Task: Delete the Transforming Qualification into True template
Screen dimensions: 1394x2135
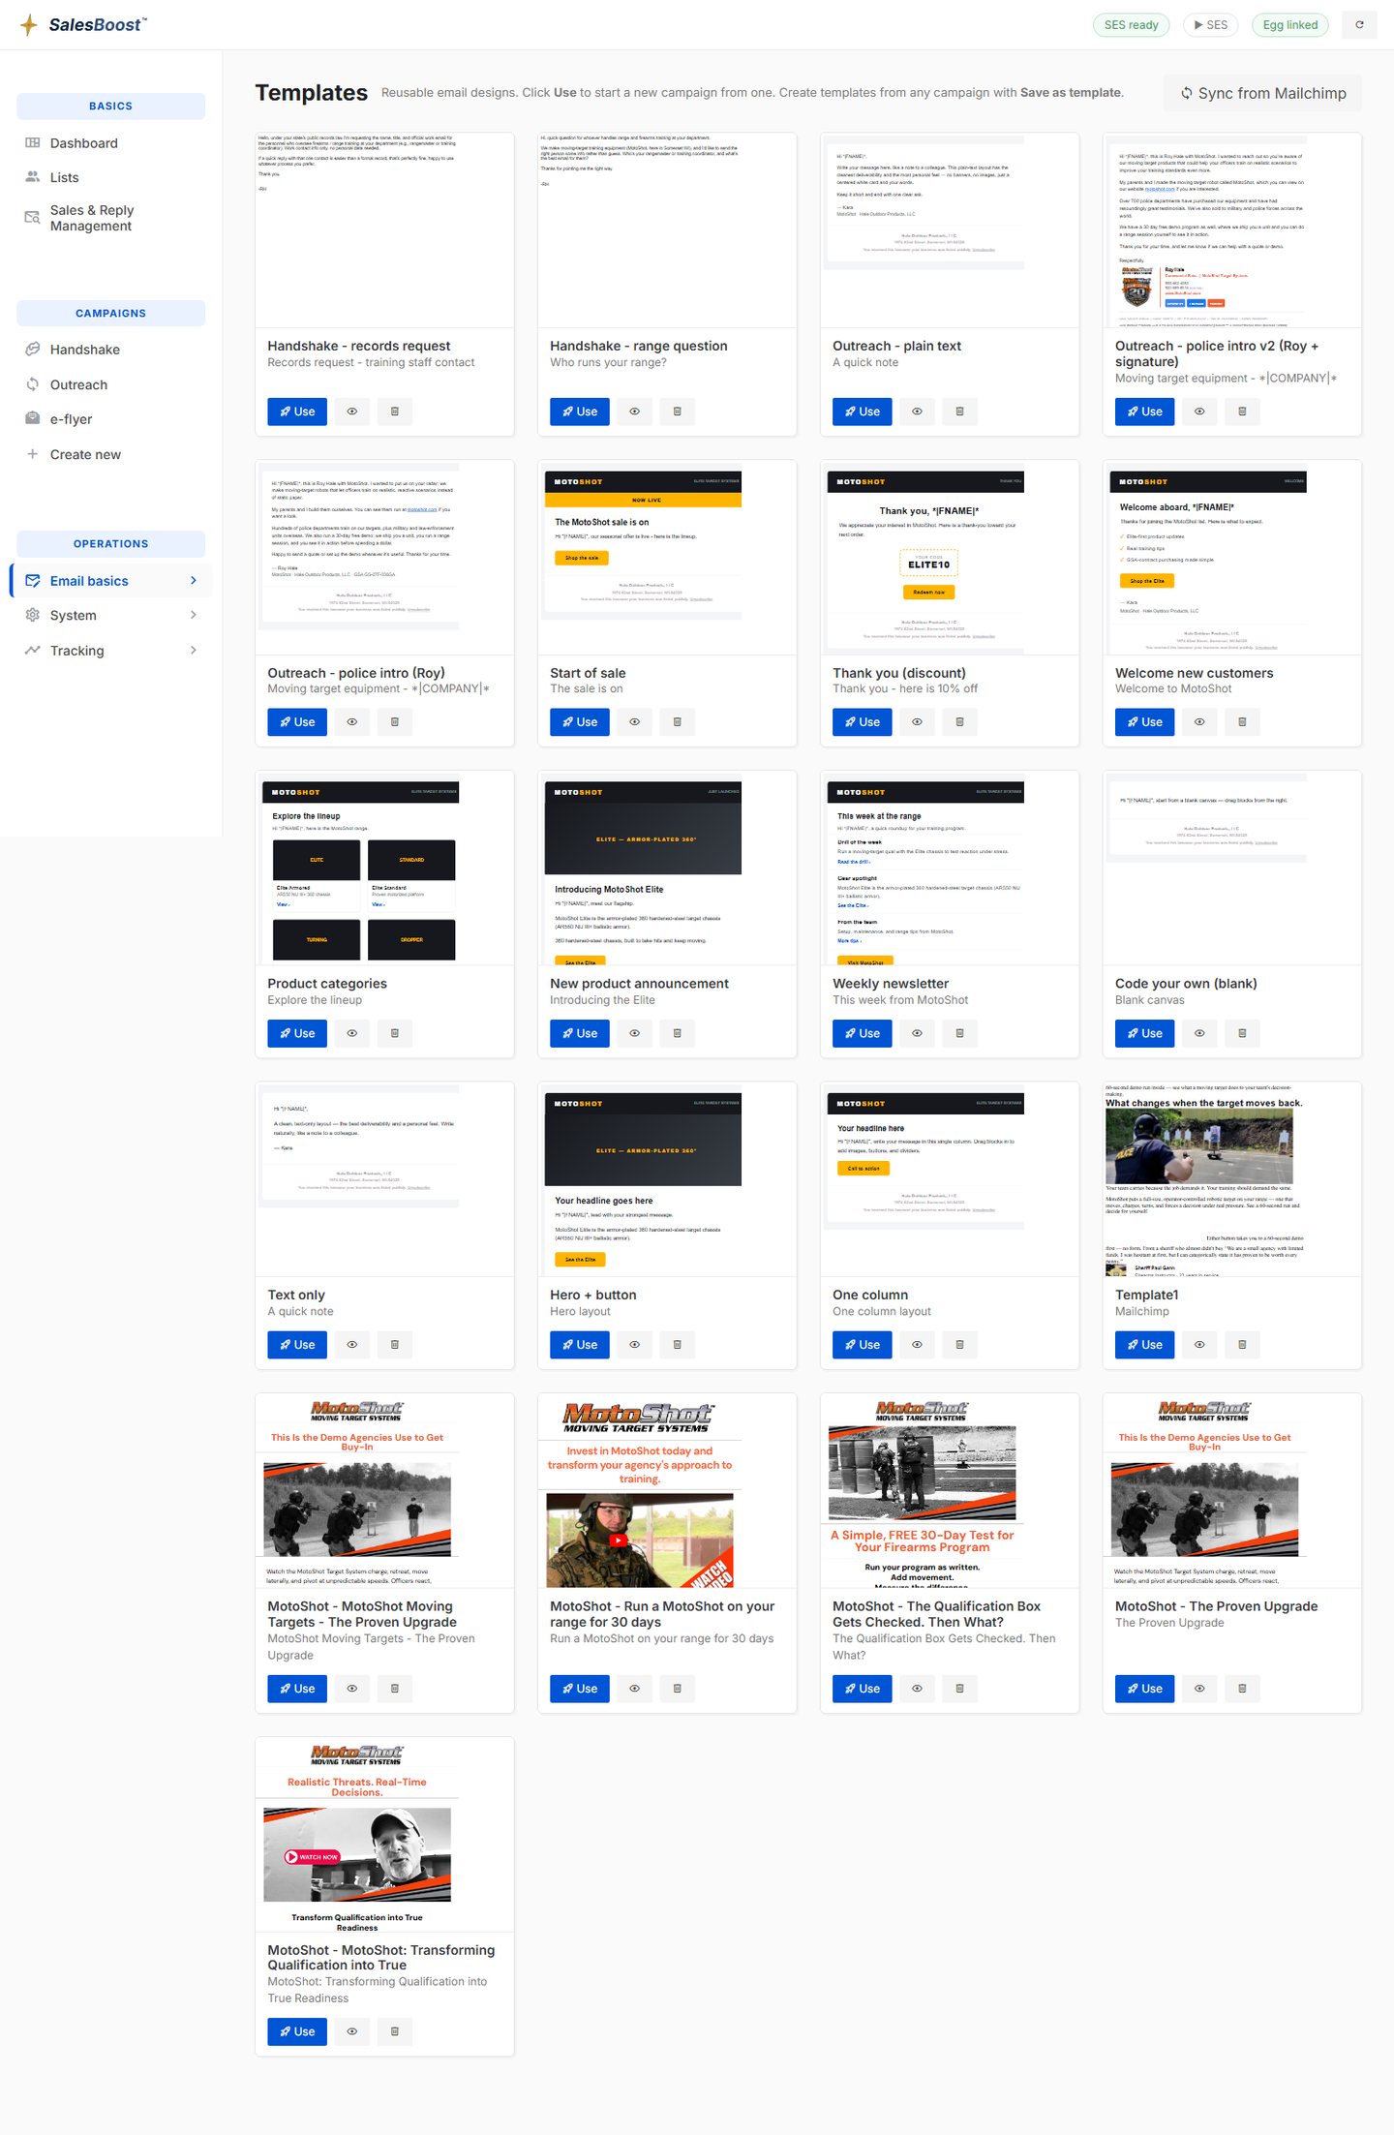Action: click(x=395, y=2031)
